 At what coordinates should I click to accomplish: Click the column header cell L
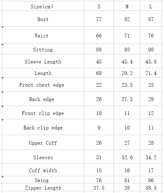[x=151, y=6]
